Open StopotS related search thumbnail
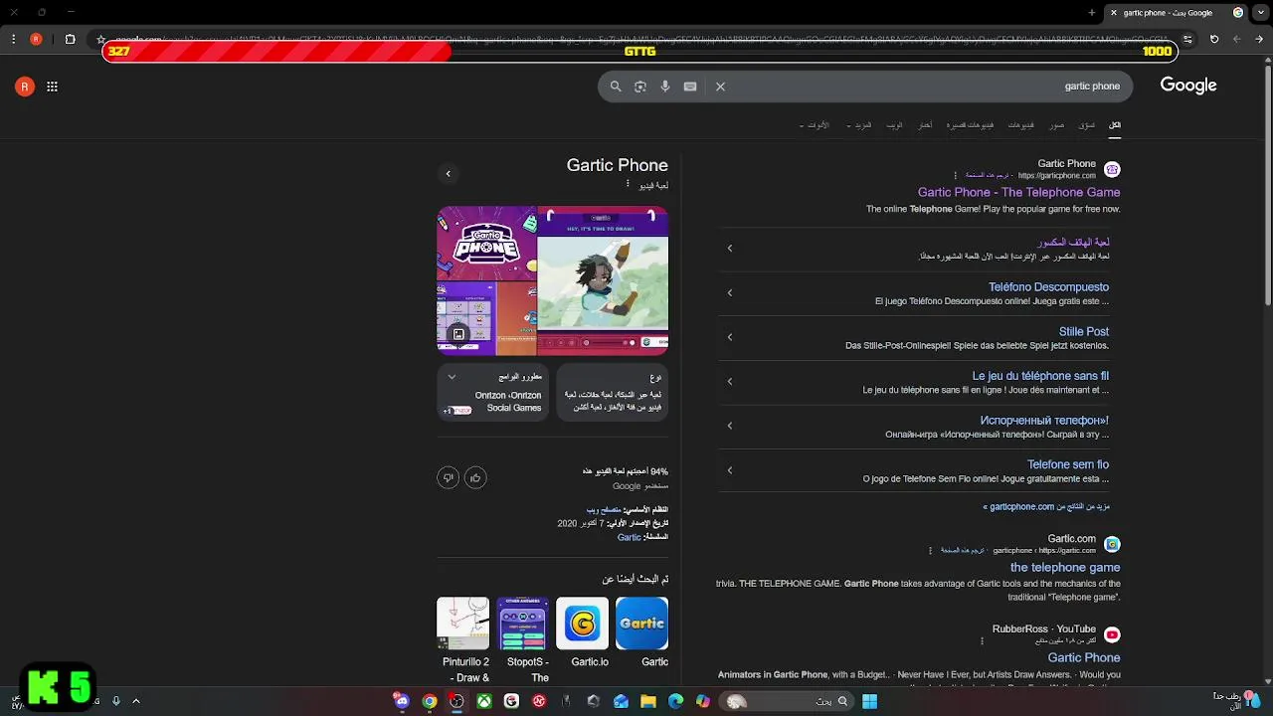This screenshot has height=716, width=1273. pos(523,624)
